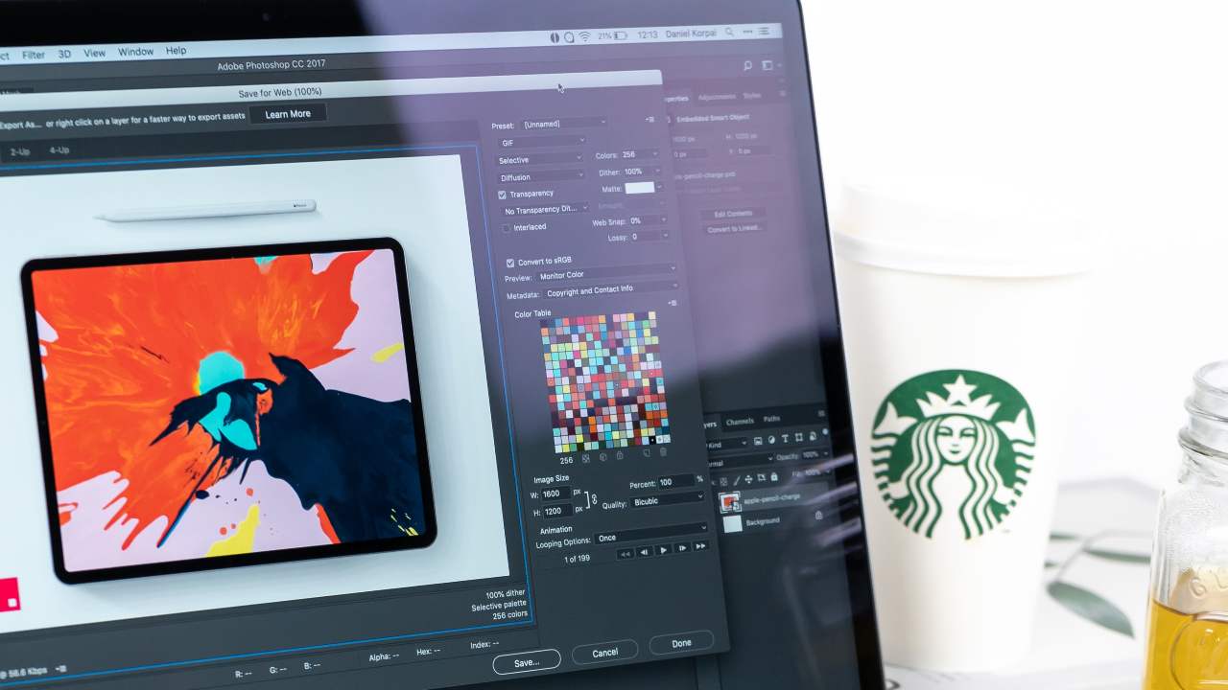The width and height of the screenshot is (1228, 690).
Task: Click the Wi-Fi status icon
Action: click(x=584, y=35)
